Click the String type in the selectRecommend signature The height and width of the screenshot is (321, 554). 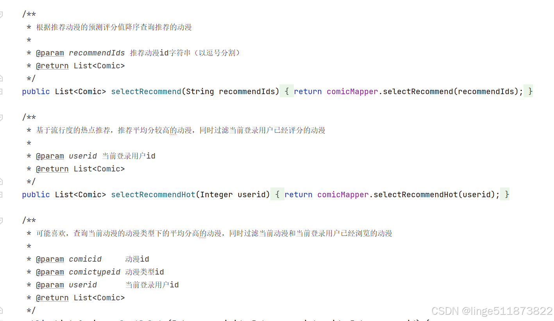pos(200,91)
